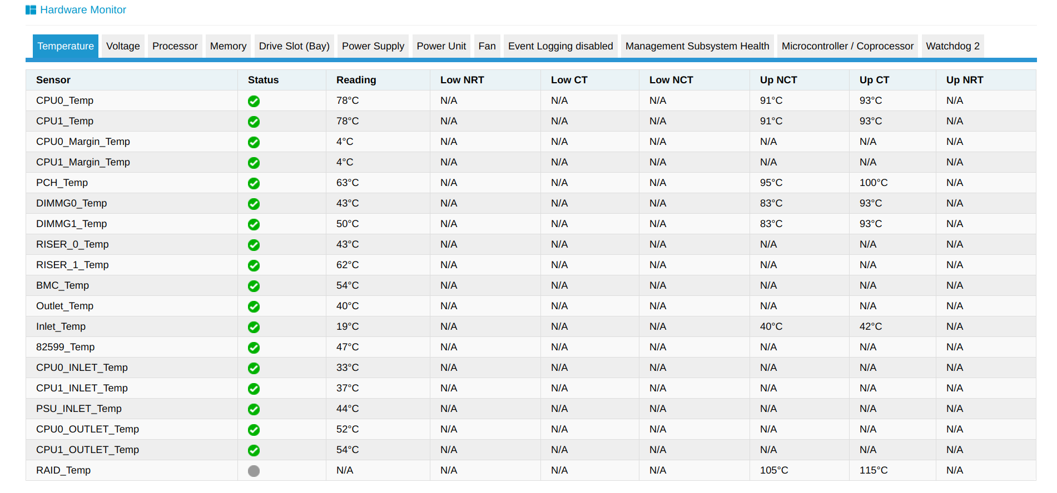1057x493 pixels.
Task: Click the CPU1_Temp green status icon
Action: [x=254, y=122]
